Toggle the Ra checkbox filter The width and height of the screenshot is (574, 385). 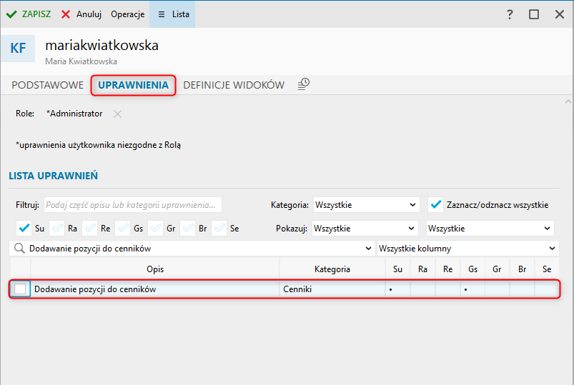click(56, 229)
